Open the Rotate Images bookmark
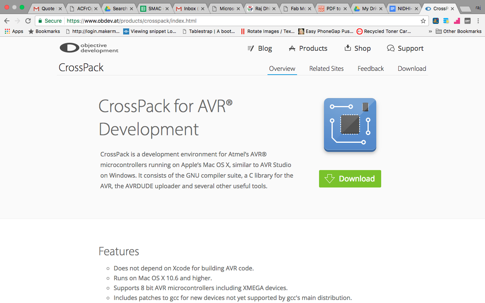Viewport: 485px width, 303px height. [x=268, y=31]
